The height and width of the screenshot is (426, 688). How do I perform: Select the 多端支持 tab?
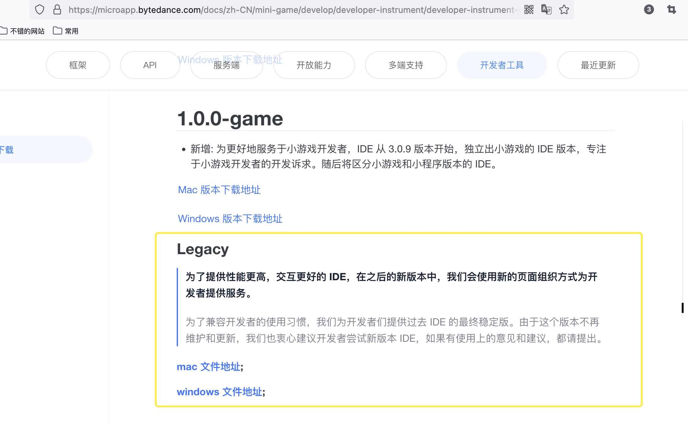tap(406, 65)
